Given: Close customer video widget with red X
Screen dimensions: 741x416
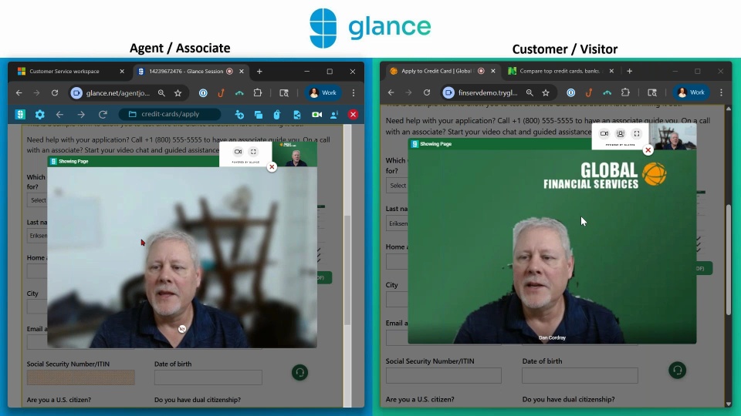Looking at the screenshot, I should (x=648, y=150).
